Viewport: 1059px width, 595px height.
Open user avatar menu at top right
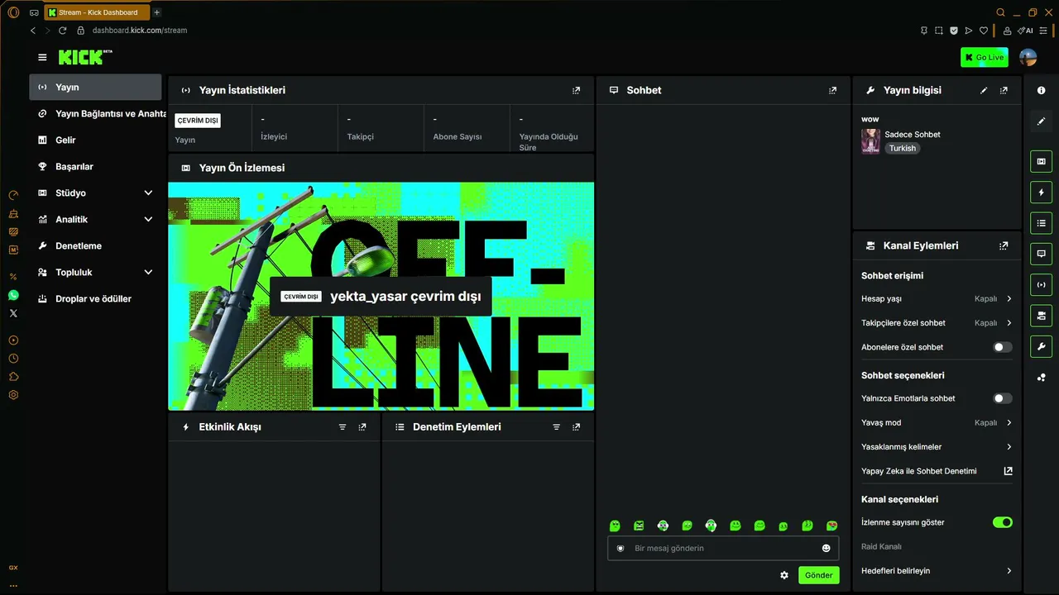pos(1028,57)
